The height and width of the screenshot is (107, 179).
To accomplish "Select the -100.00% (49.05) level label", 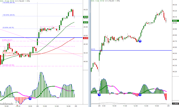I will click(8, 15).
